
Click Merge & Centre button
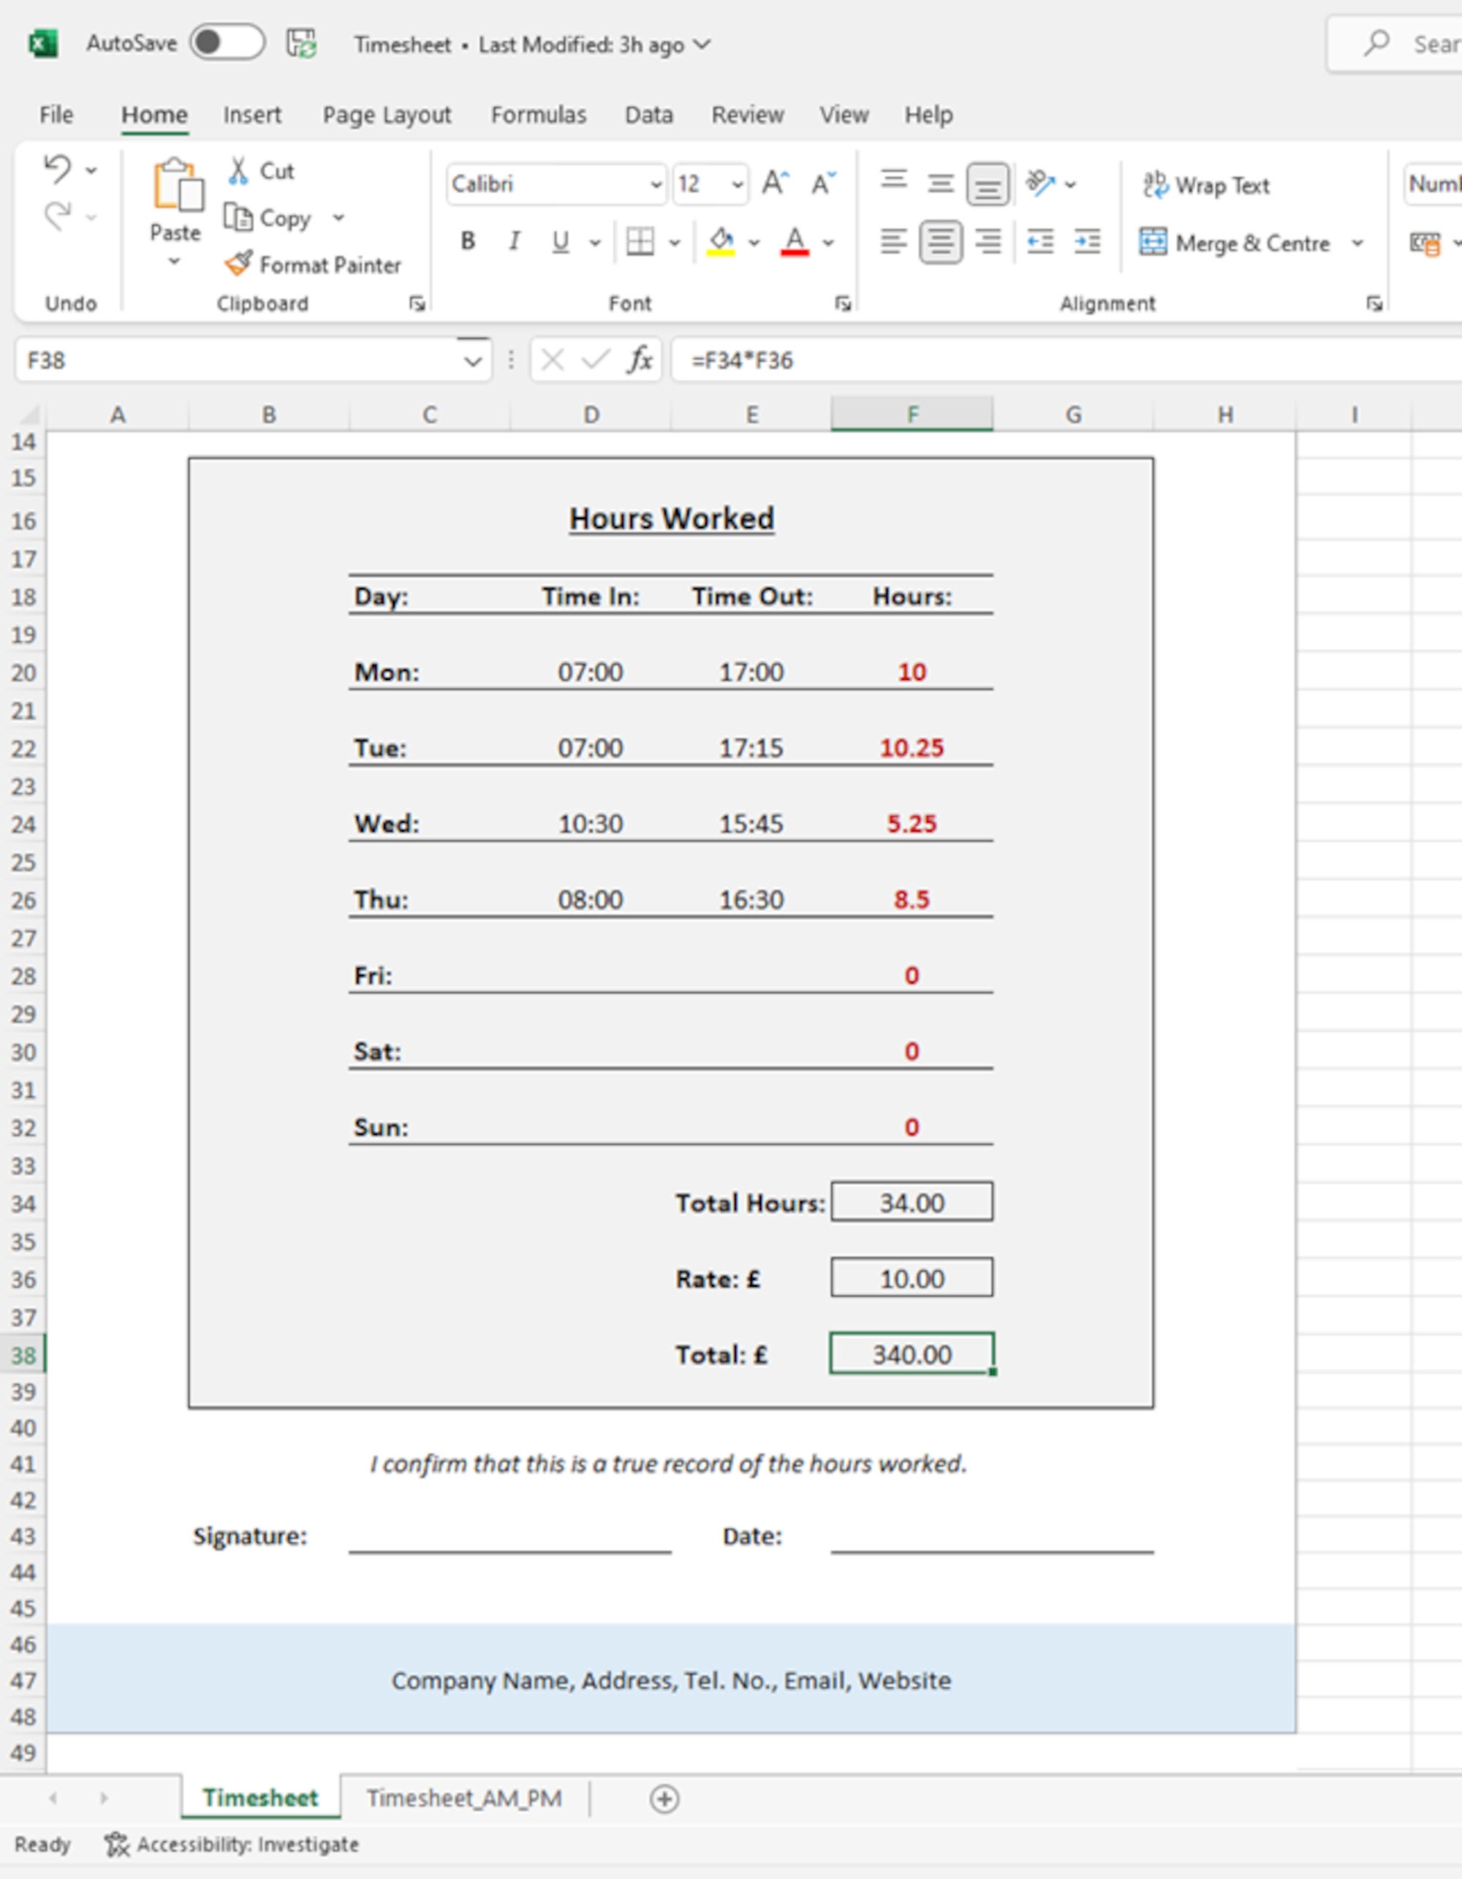(1235, 243)
